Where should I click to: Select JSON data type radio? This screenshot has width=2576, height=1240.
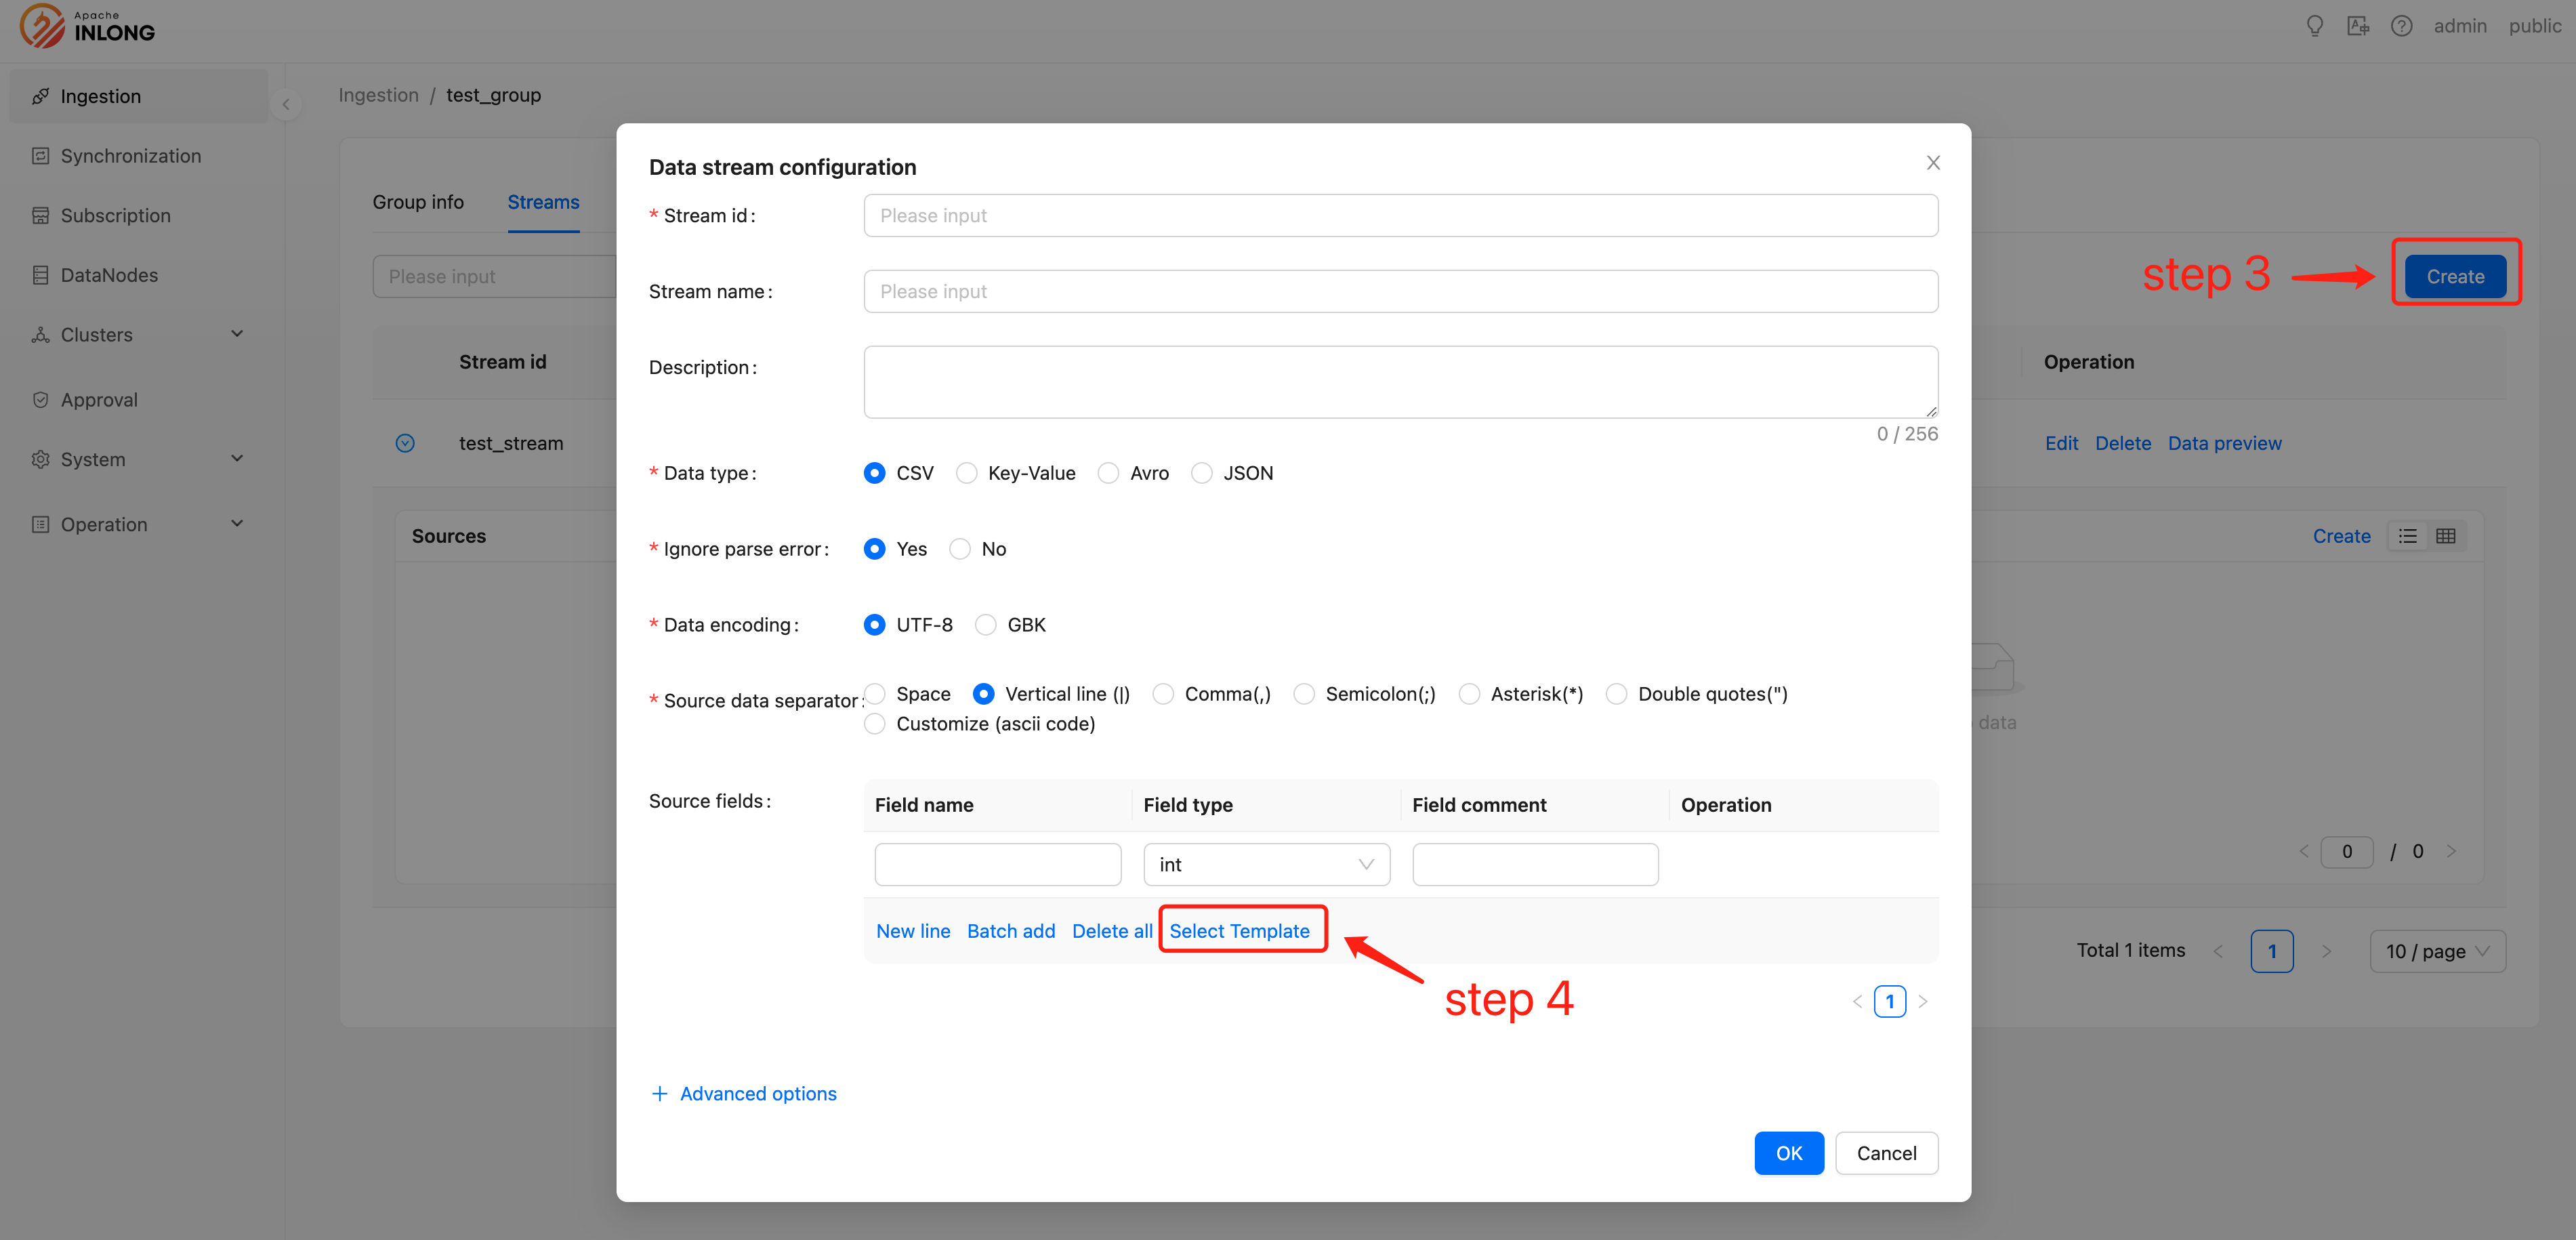1202,473
